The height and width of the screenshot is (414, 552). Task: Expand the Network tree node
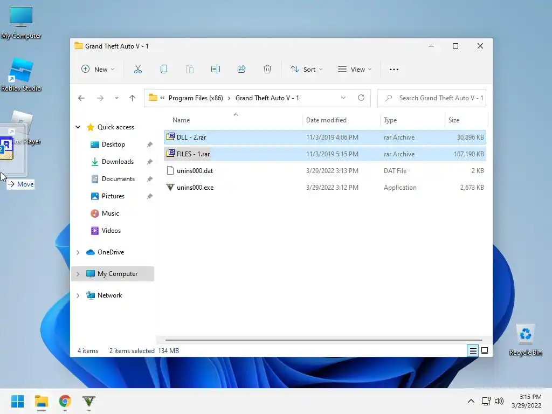coord(78,295)
